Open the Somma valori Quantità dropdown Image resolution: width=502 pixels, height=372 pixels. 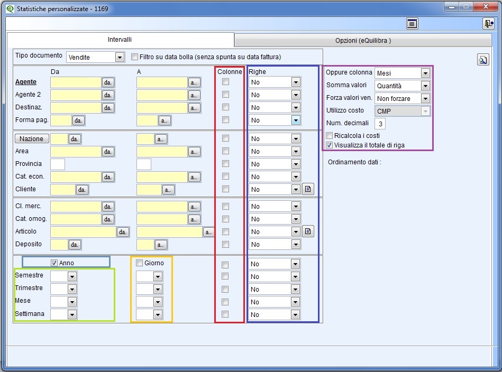pyautogui.click(x=425, y=86)
